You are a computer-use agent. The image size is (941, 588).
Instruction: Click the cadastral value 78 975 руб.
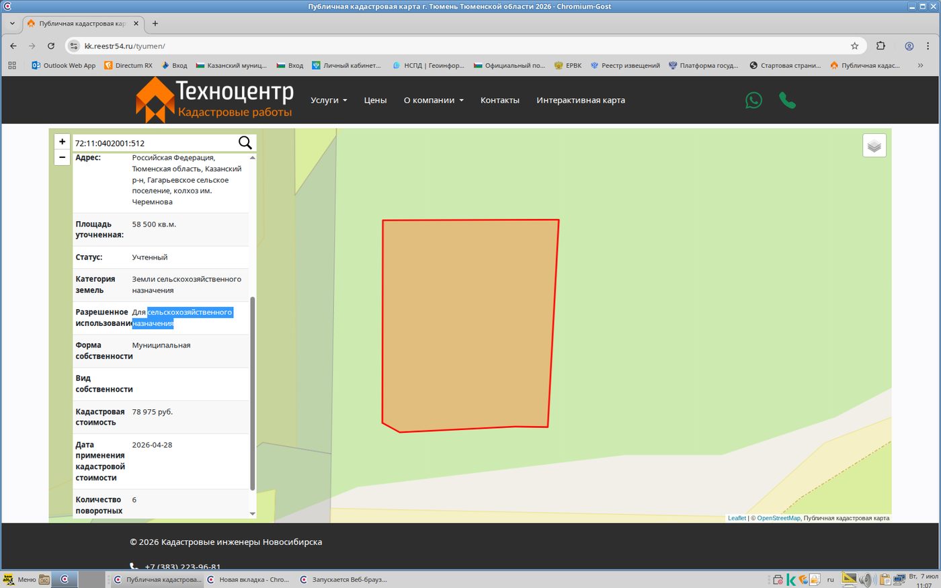click(x=153, y=412)
